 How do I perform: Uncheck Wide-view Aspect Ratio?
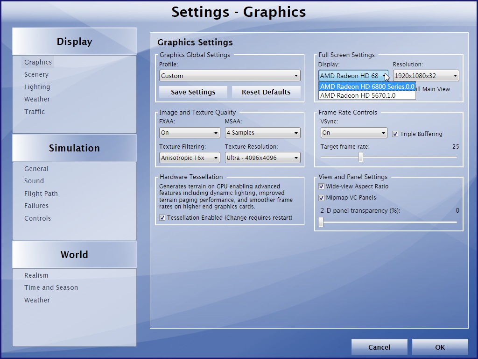321,187
